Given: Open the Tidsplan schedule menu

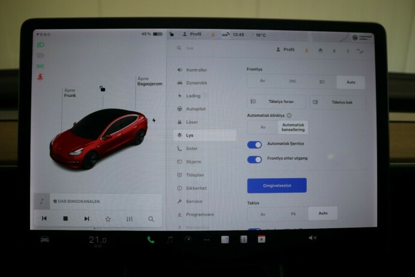Looking at the screenshot, I should (x=191, y=175).
